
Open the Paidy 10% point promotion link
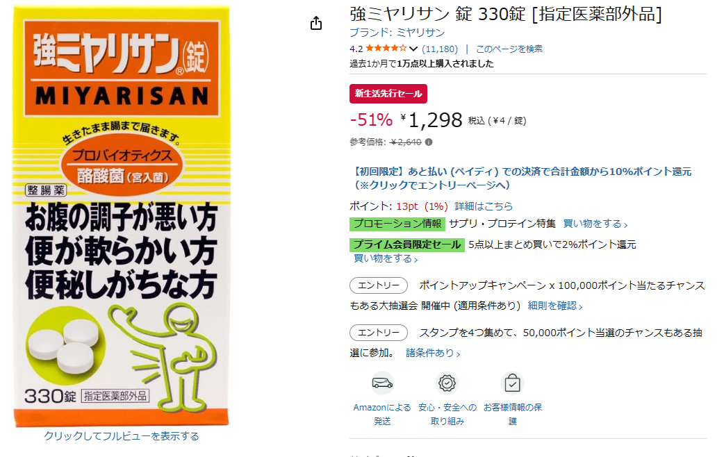coord(520,178)
